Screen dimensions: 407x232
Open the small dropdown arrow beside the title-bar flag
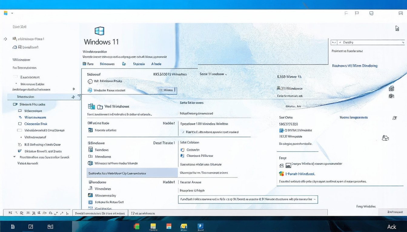click(x=12, y=13)
